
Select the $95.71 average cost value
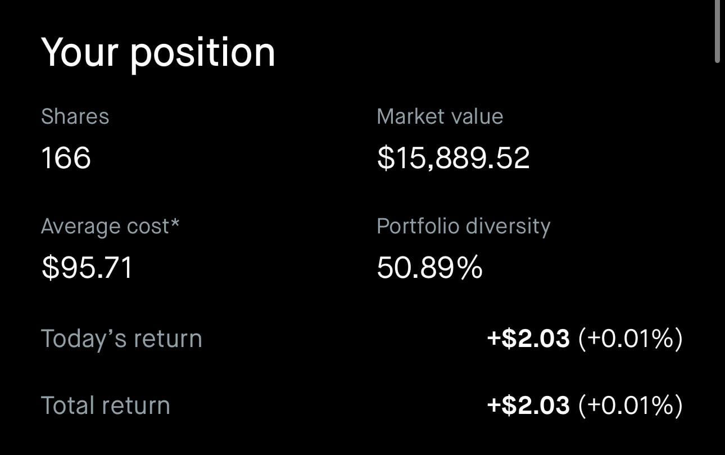pyautogui.click(x=87, y=267)
